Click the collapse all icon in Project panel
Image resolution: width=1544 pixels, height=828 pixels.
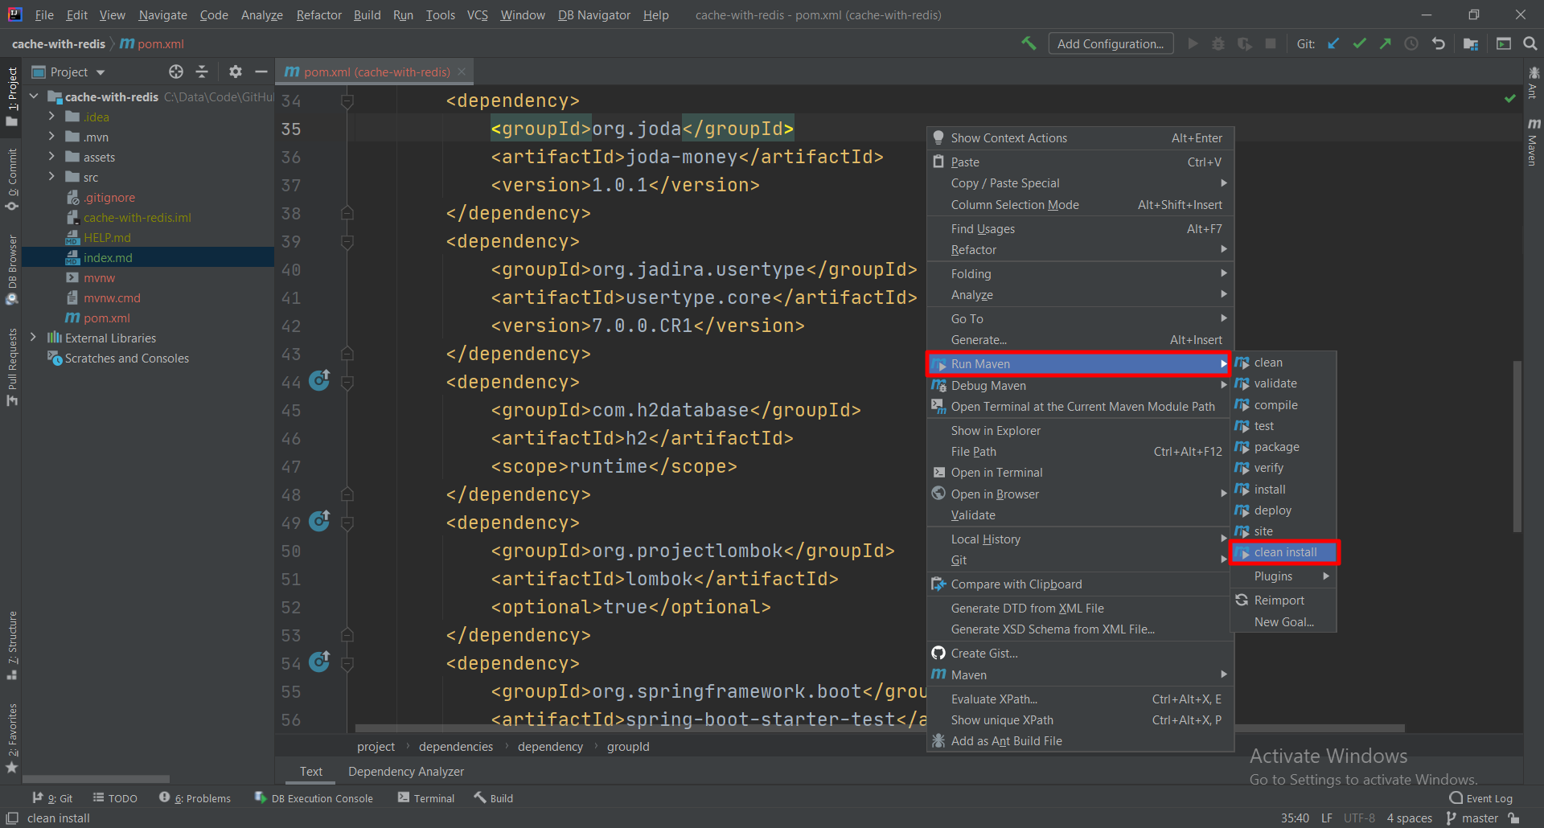pos(202,72)
